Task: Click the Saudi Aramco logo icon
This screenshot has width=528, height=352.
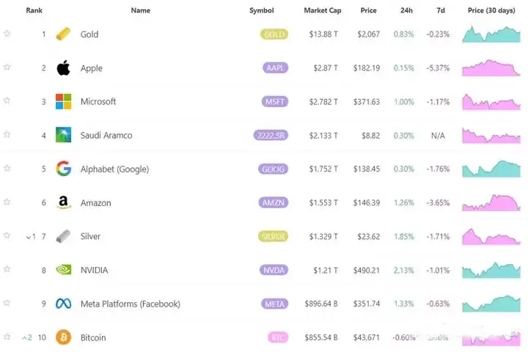Action: pyautogui.click(x=64, y=136)
